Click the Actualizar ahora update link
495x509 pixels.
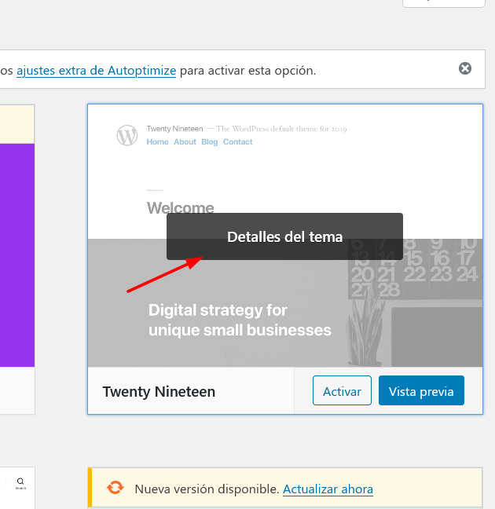click(328, 489)
